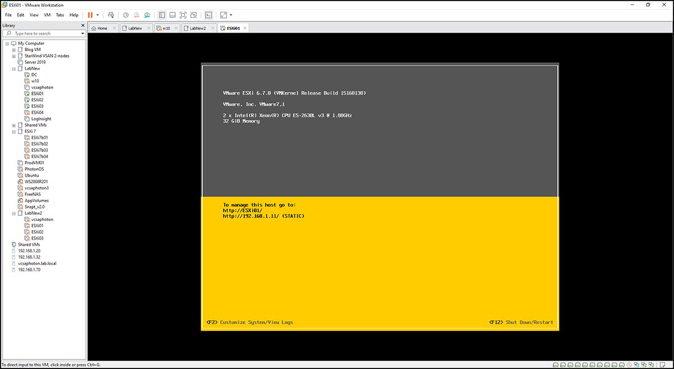Toggle the Unity mode icon
This screenshot has width=674, height=369.
tap(194, 15)
